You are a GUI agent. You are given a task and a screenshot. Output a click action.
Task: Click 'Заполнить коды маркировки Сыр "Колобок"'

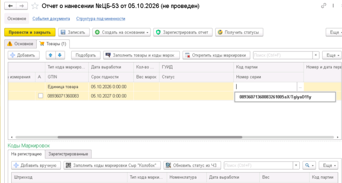(x=112, y=165)
